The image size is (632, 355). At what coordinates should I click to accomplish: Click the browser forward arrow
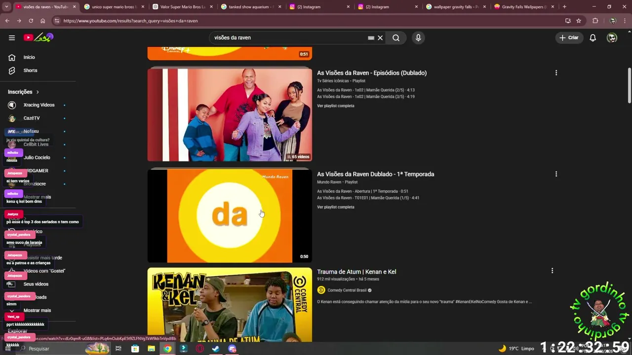click(x=19, y=21)
